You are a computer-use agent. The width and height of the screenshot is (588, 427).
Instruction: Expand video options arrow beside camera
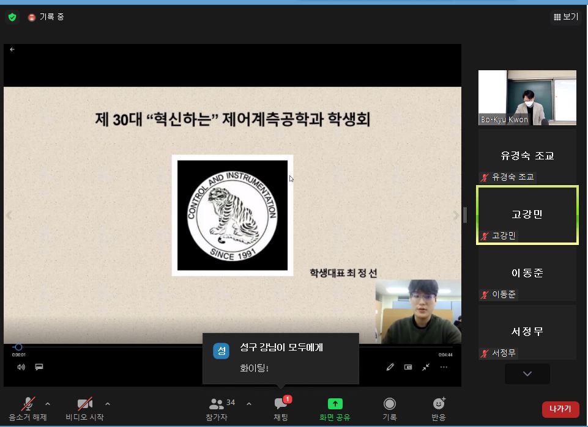click(108, 404)
